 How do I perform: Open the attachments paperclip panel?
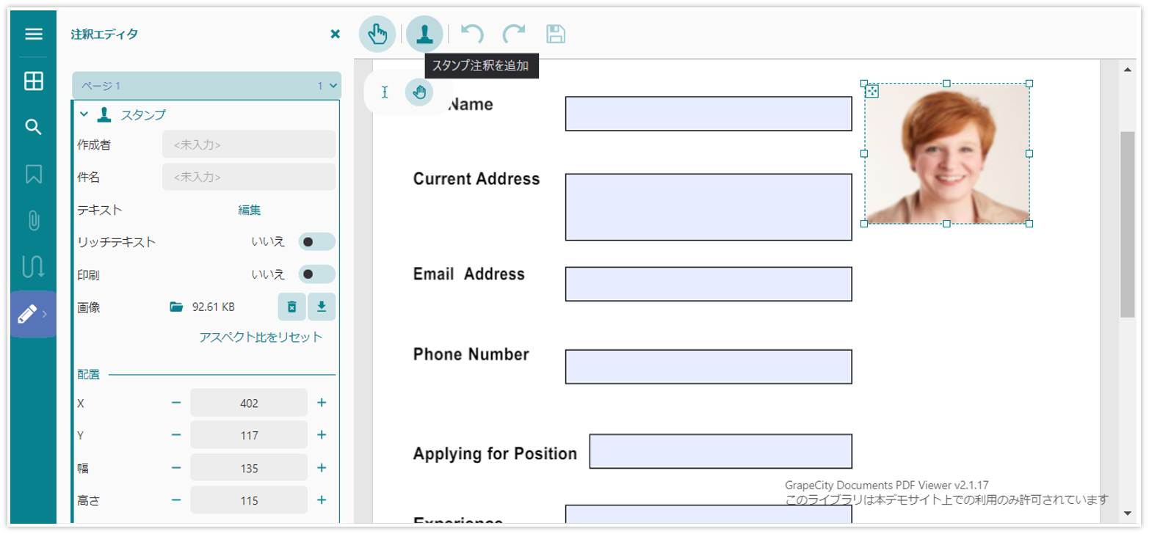tap(34, 220)
